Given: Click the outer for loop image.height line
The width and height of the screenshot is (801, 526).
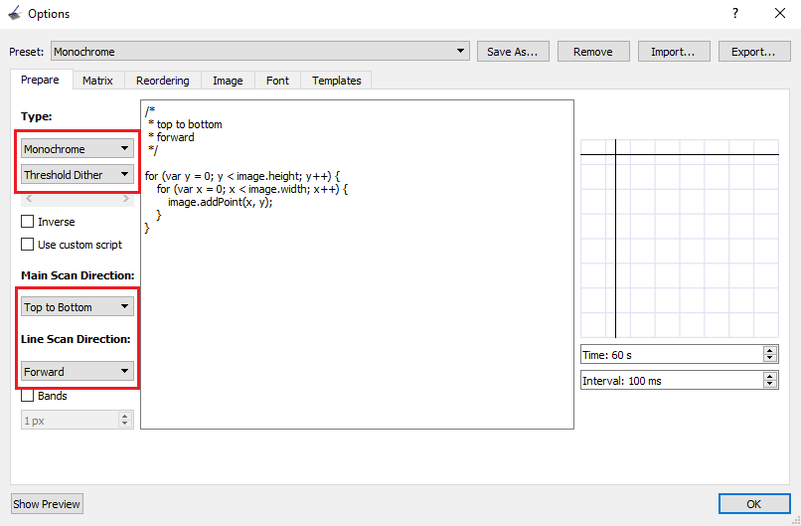Looking at the screenshot, I should (x=242, y=176).
